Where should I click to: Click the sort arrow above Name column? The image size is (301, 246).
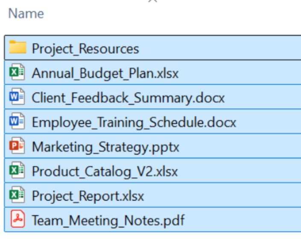tap(152, 1)
